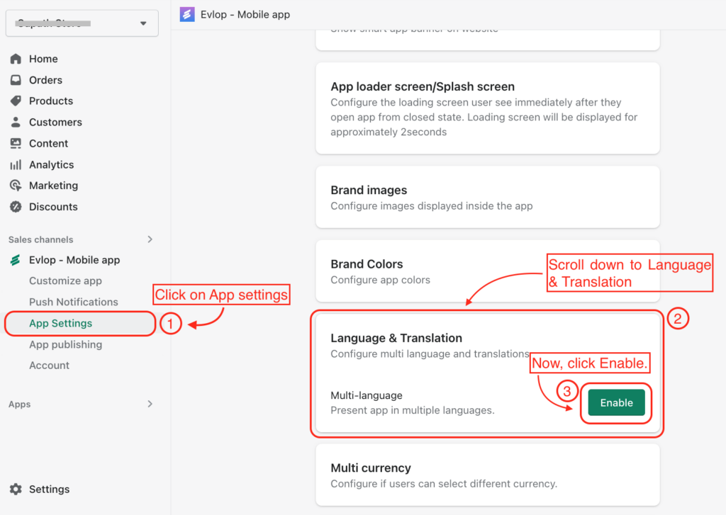Open Orders via its inbox icon
Image resolution: width=726 pixels, height=515 pixels.
16,80
